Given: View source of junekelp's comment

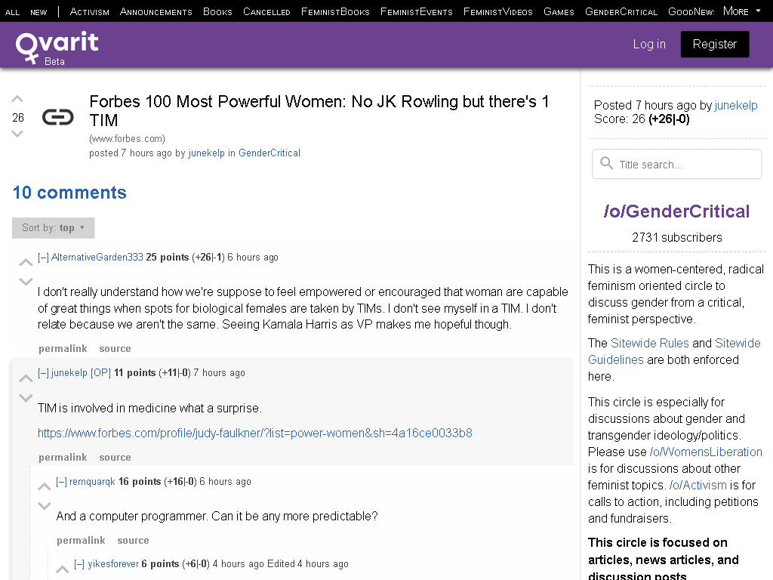Looking at the screenshot, I should point(115,457).
